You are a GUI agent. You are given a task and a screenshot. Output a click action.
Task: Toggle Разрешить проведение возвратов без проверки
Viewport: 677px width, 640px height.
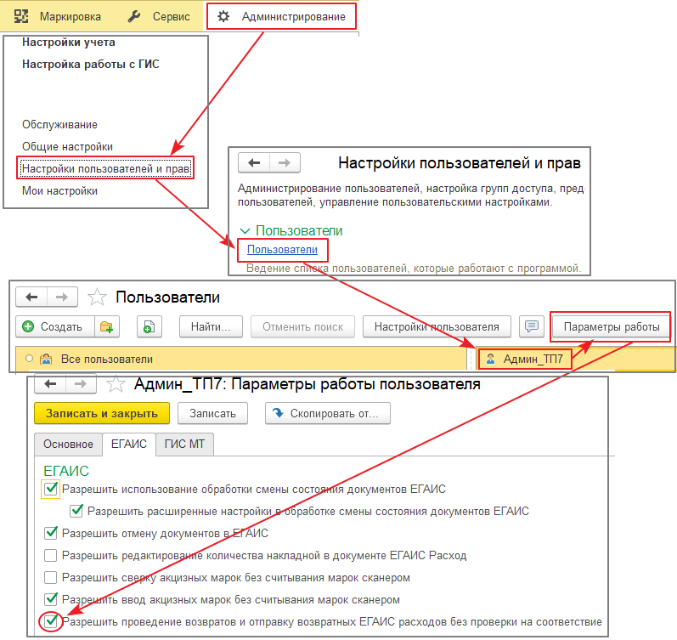click(x=51, y=621)
